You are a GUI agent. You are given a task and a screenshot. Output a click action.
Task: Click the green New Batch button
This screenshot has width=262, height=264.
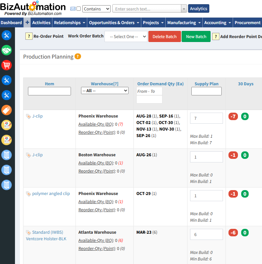196,36
